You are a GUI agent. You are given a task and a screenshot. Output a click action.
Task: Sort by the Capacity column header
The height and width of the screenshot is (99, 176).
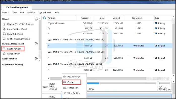point(85,18)
